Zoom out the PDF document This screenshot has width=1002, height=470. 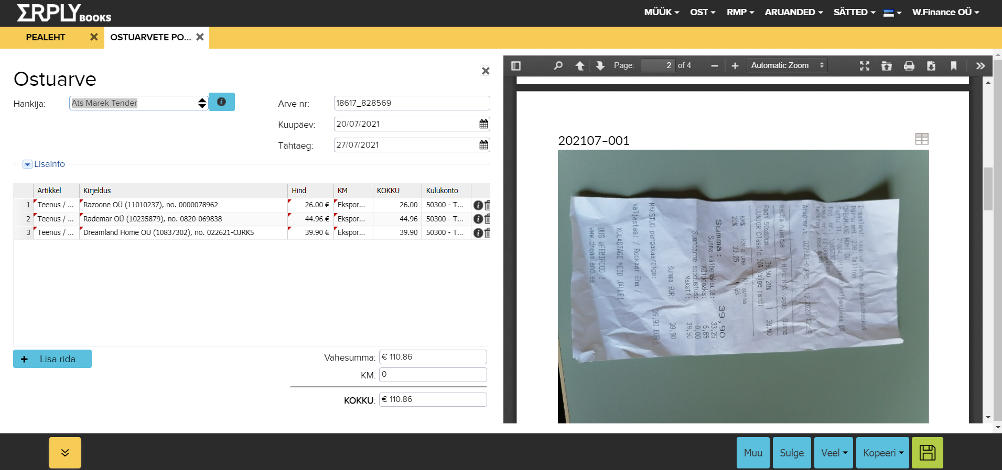(x=714, y=65)
